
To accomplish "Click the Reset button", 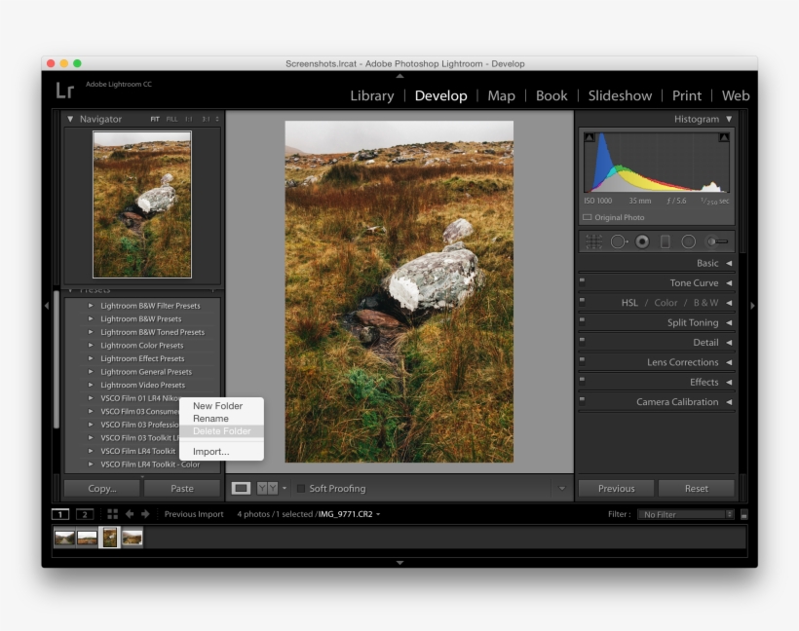I will point(696,488).
